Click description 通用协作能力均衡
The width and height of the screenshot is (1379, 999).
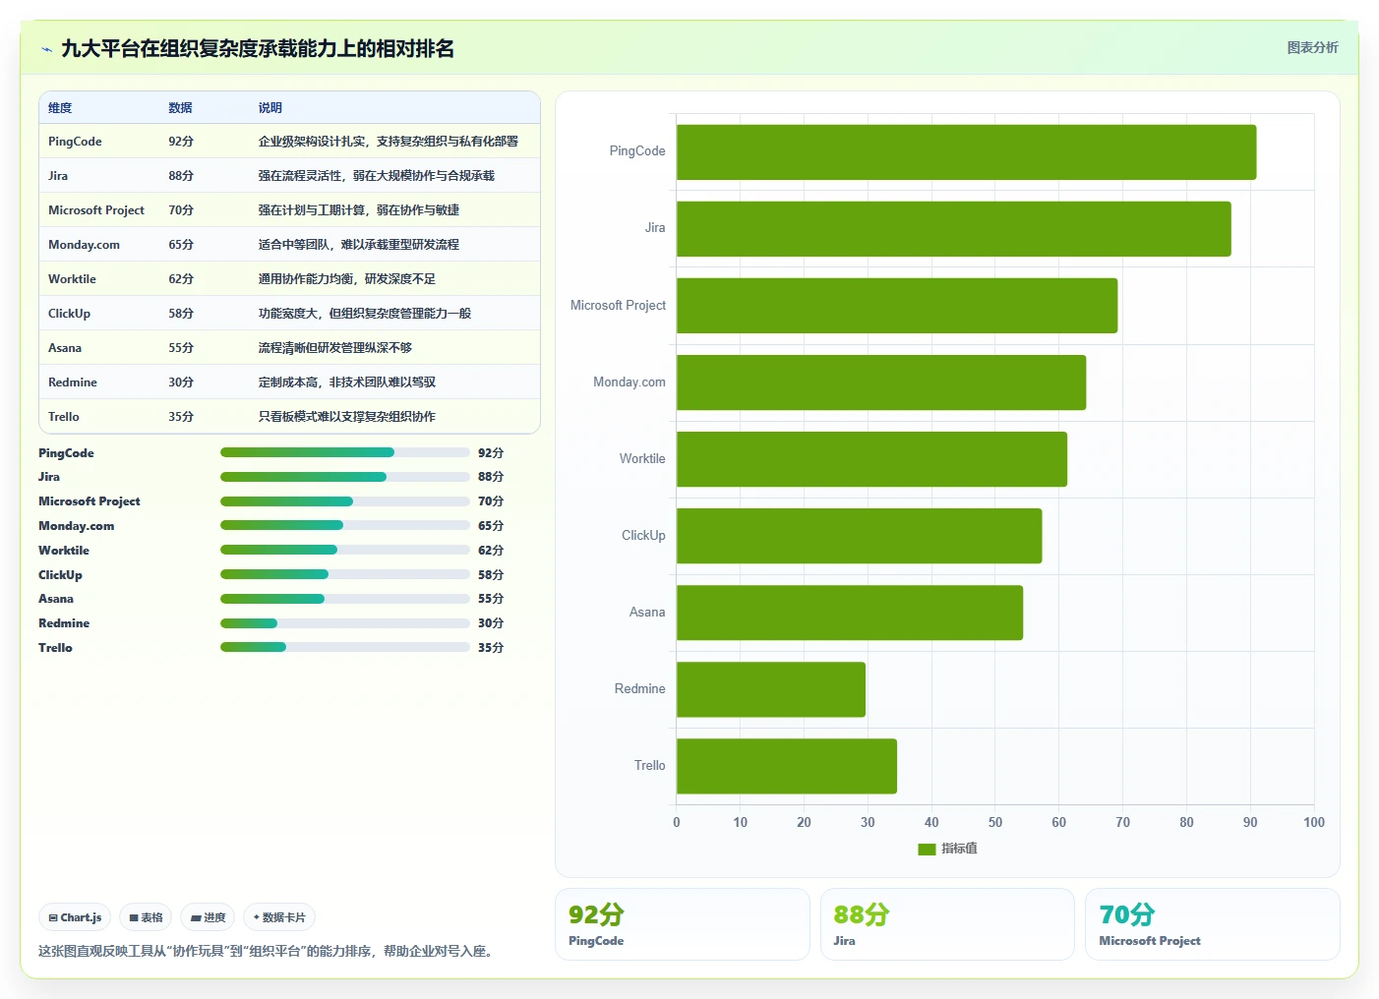347,279
